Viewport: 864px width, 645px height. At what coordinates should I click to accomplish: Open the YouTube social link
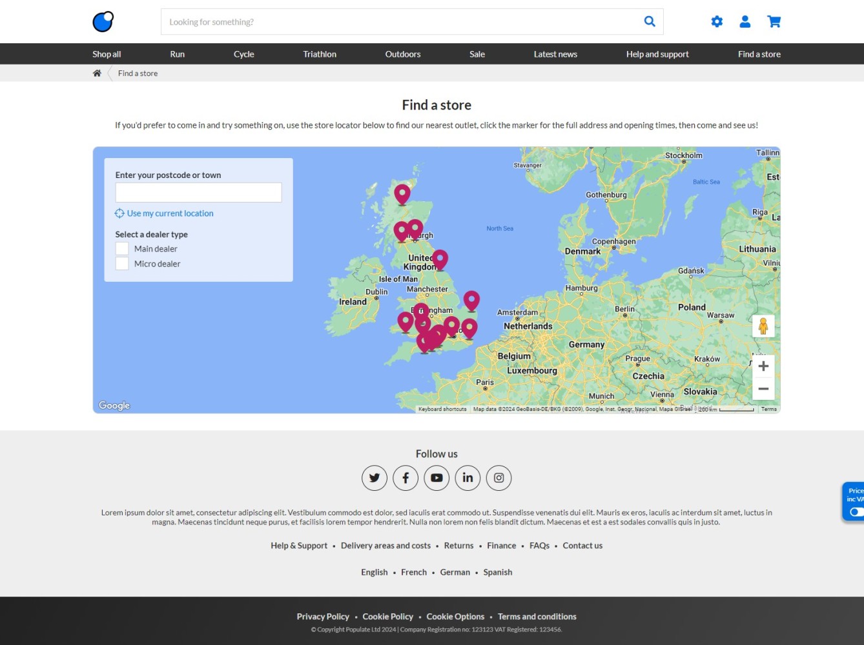tap(437, 478)
